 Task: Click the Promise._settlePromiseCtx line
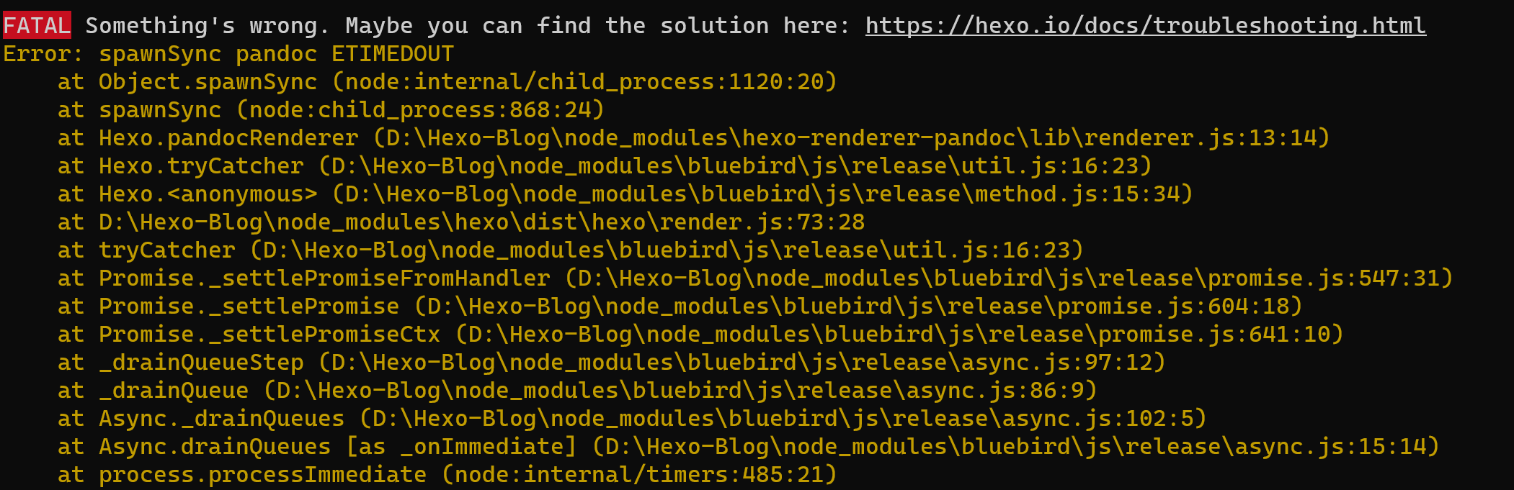(700, 335)
